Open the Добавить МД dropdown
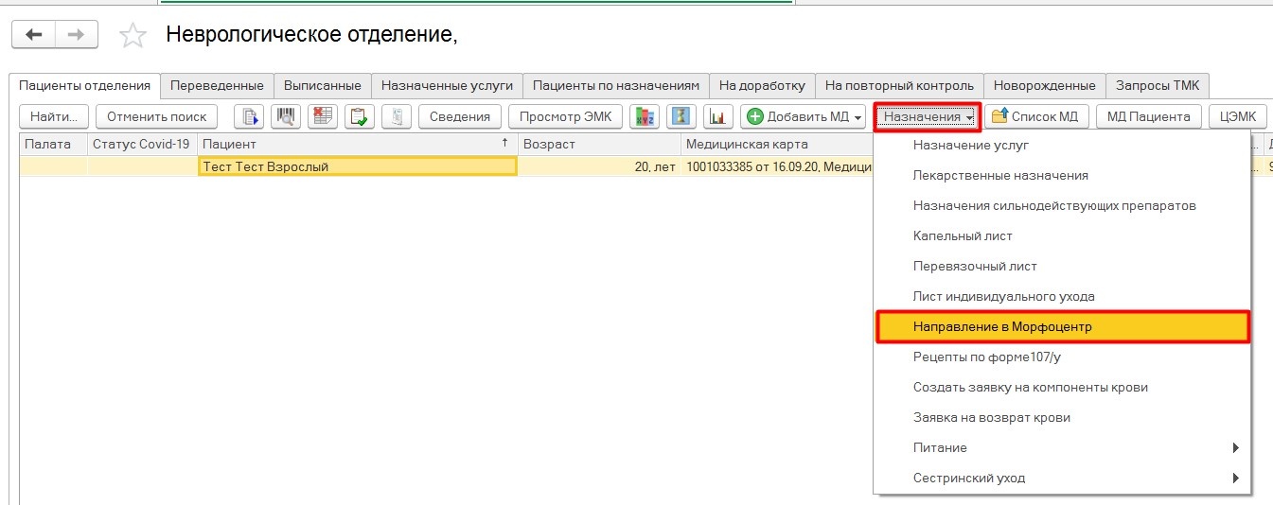 pos(804,117)
